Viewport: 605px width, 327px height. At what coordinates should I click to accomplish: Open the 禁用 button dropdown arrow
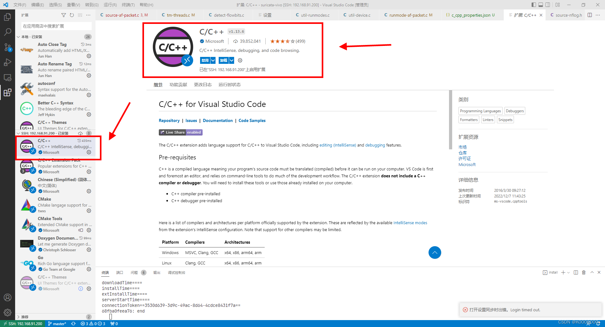point(213,60)
